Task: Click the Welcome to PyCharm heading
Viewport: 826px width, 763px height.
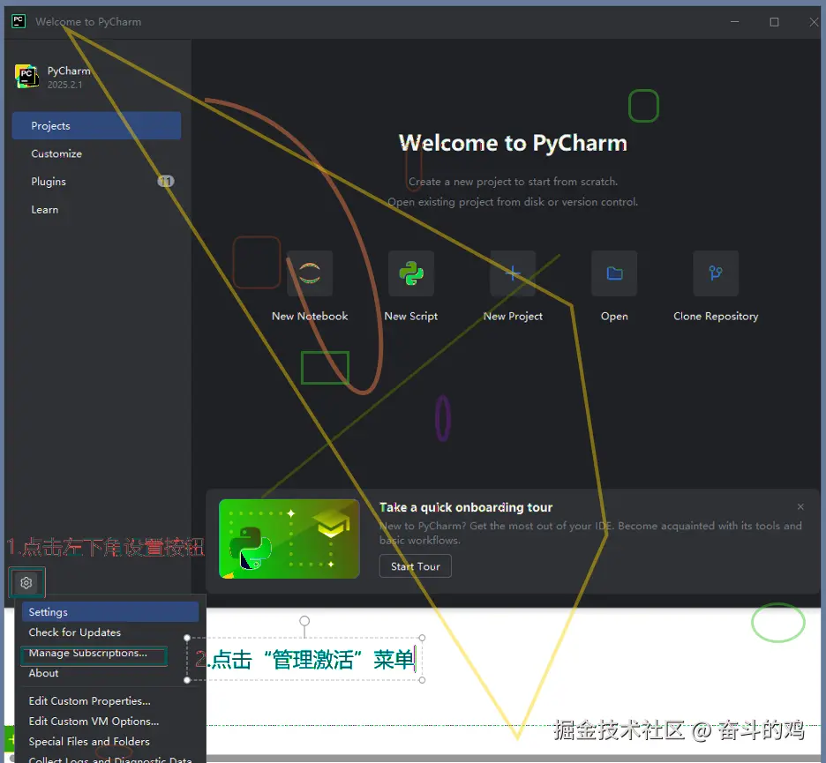Action: coord(513,143)
